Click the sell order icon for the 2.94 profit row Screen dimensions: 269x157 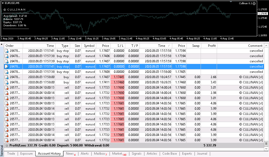(x=7, y=93)
